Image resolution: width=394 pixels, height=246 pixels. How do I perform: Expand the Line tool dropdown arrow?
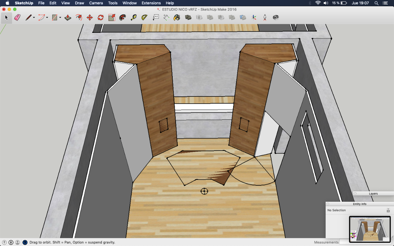pyautogui.click(x=34, y=18)
